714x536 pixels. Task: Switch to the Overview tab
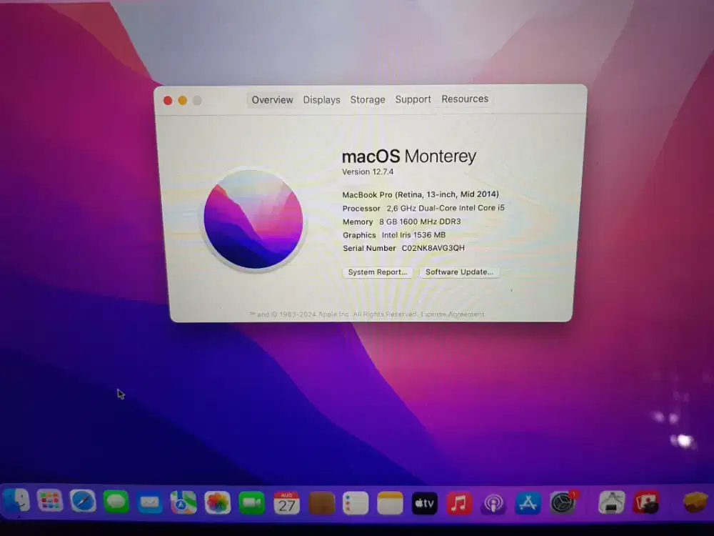pos(272,100)
